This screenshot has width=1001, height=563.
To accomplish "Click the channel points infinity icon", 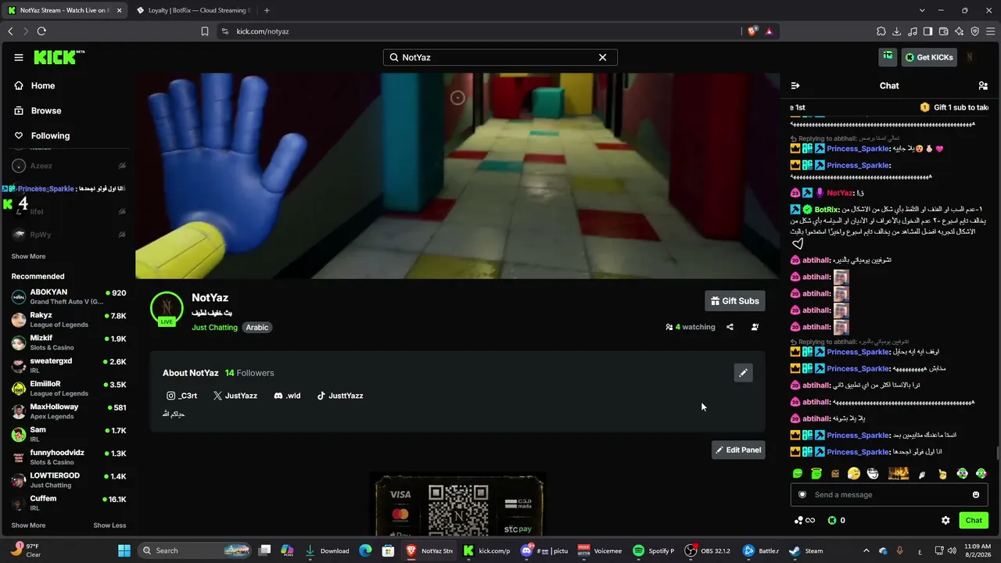I will click(x=805, y=521).
